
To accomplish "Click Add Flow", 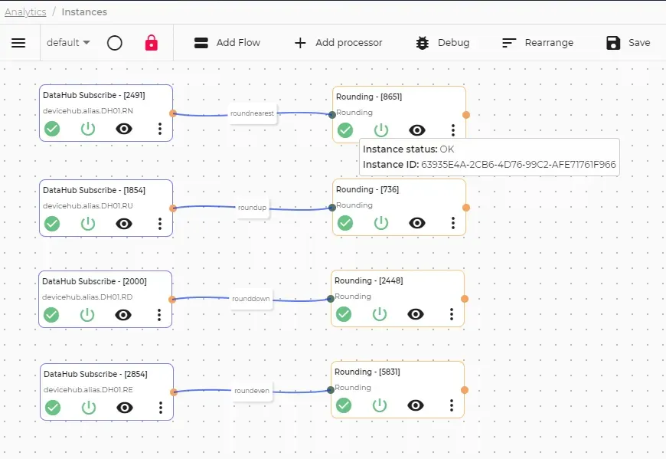I will pos(227,42).
